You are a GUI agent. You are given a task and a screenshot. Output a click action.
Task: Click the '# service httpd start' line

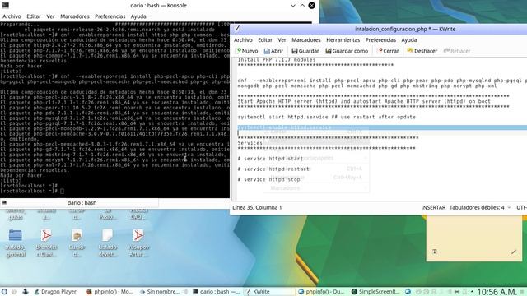[270, 159]
